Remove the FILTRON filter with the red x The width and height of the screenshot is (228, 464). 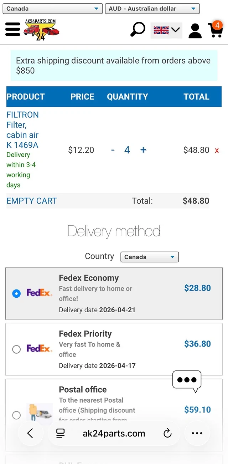pos(217,150)
